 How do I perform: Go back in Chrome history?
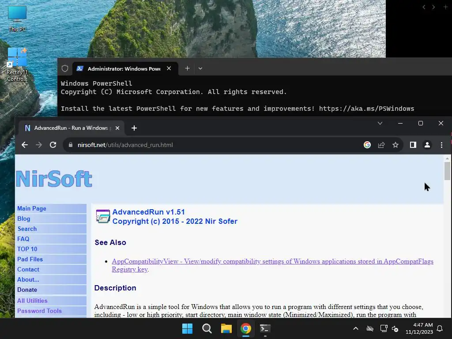25,145
